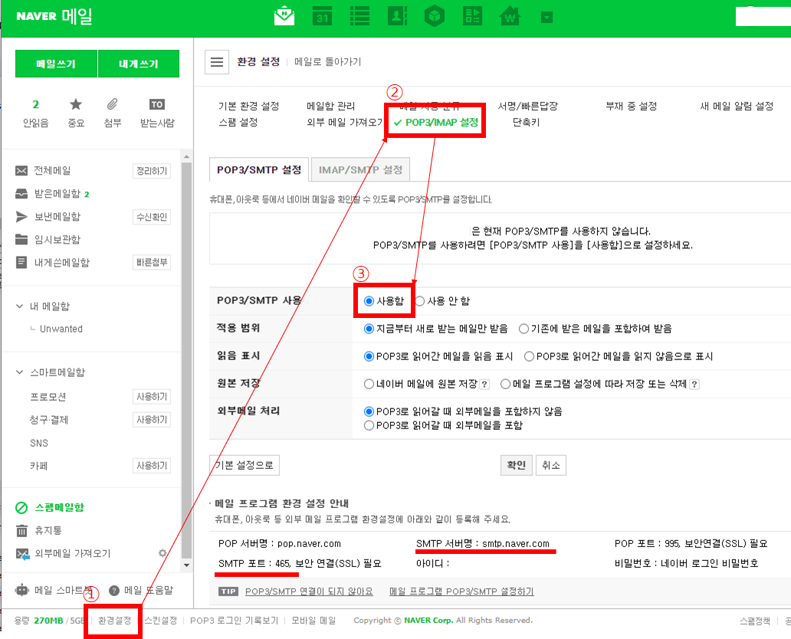Click 정리하기 next to 전체메일
This screenshot has height=639, width=791.
[x=152, y=171]
